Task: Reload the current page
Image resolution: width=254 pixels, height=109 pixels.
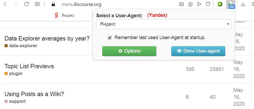Action: click(x=27, y=4)
